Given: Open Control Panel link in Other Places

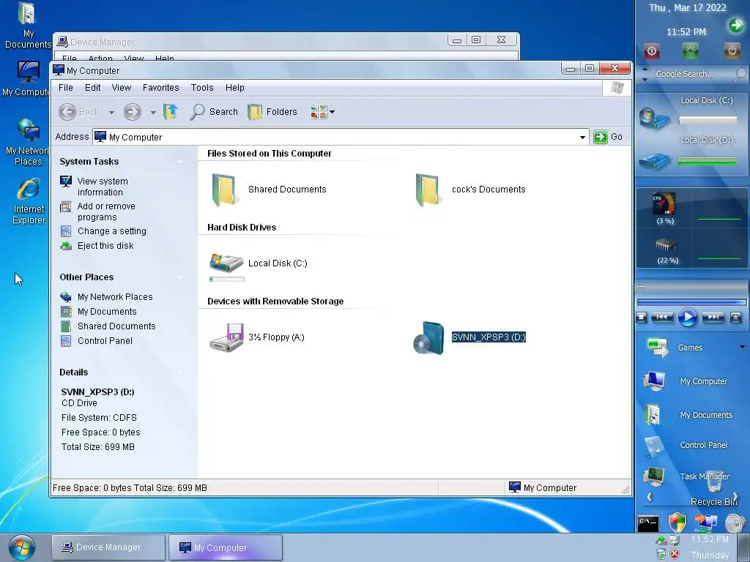Looking at the screenshot, I should (105, 341).
